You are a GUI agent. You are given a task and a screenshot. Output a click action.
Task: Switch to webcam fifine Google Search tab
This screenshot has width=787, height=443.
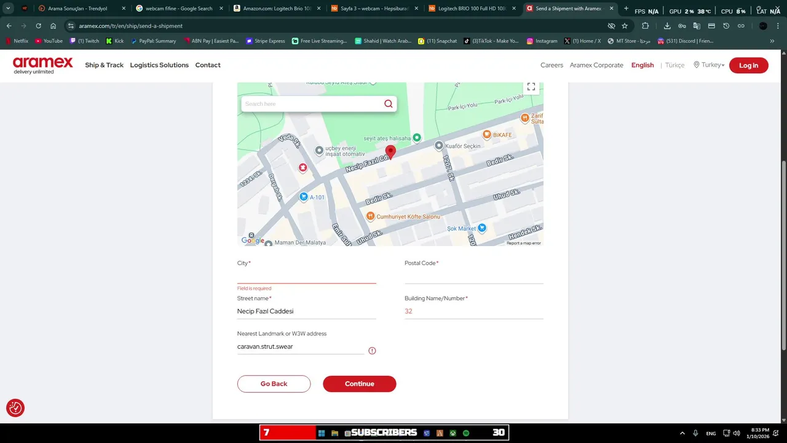click(x=180, y=9)
